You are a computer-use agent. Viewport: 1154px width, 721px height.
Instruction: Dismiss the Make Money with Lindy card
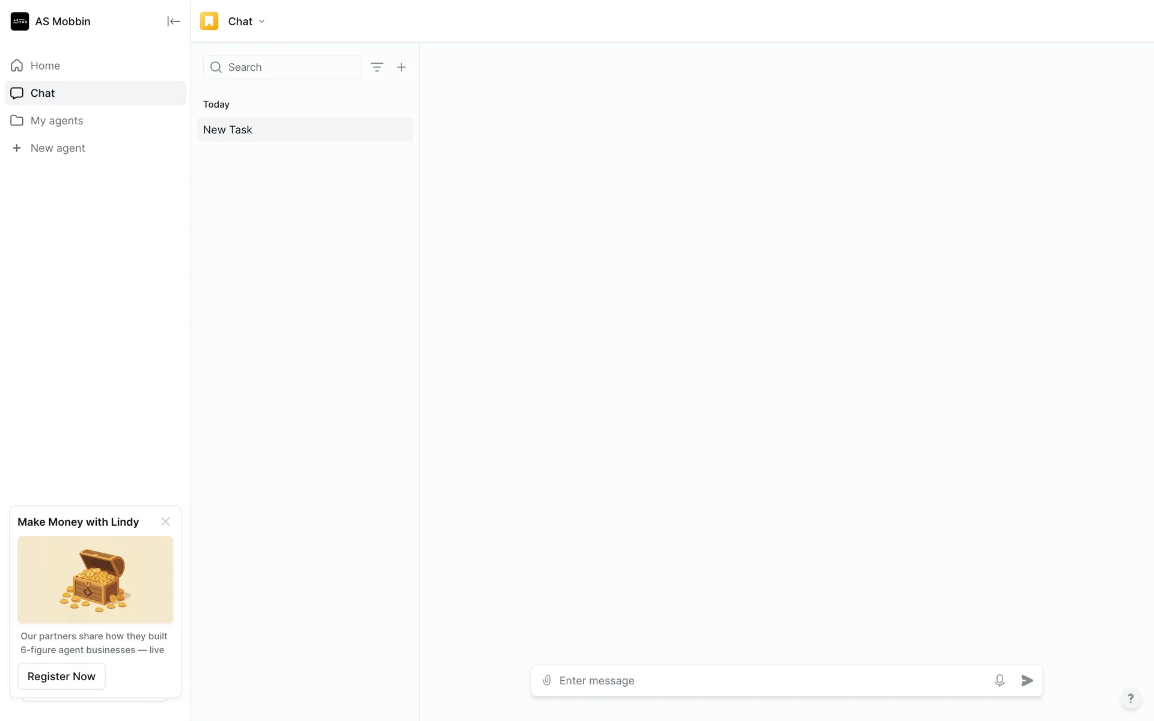point(166,522)
